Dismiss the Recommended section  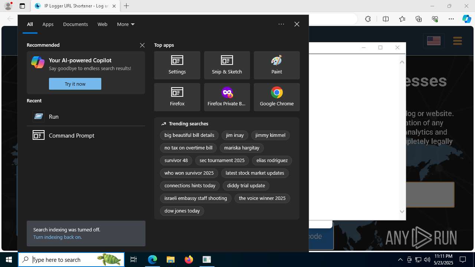tap(142, 45)
